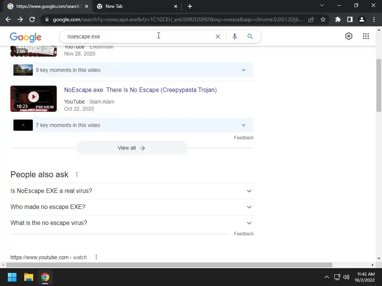Open the tab search chevron in title bar
Viewport: 382px width, 286px height.
tap(322, 5)
